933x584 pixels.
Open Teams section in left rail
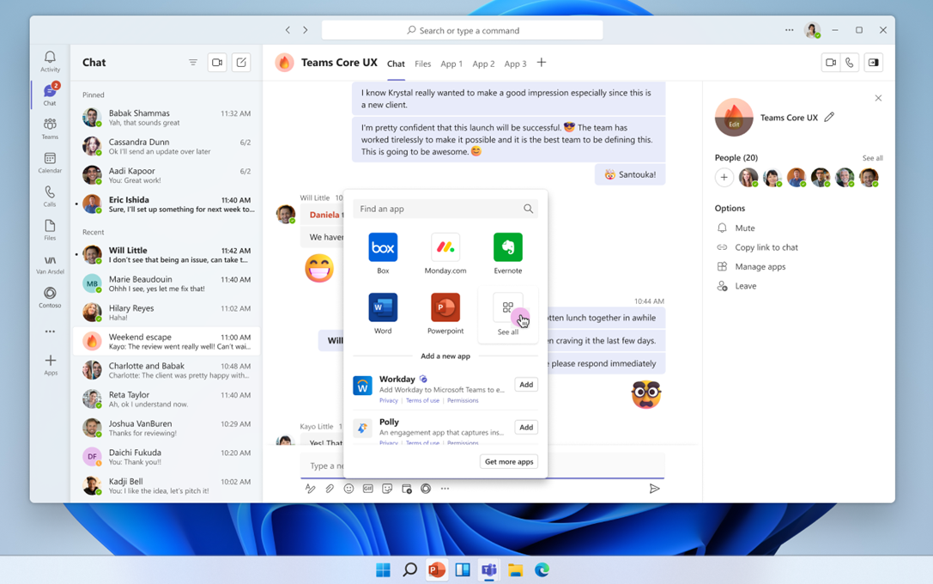coord(50,128)
